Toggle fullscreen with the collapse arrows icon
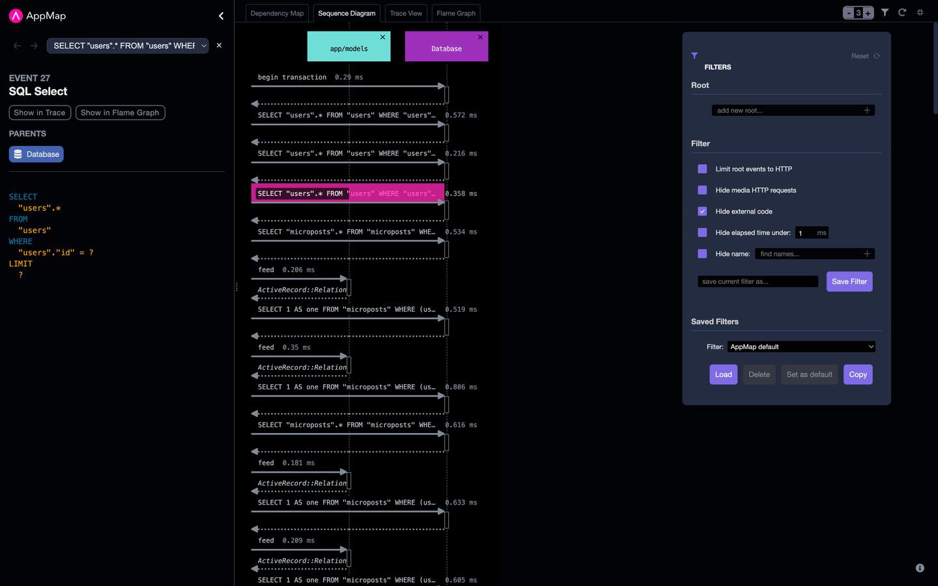This screenshot has width=938, height=586. [x=920, y=12]
